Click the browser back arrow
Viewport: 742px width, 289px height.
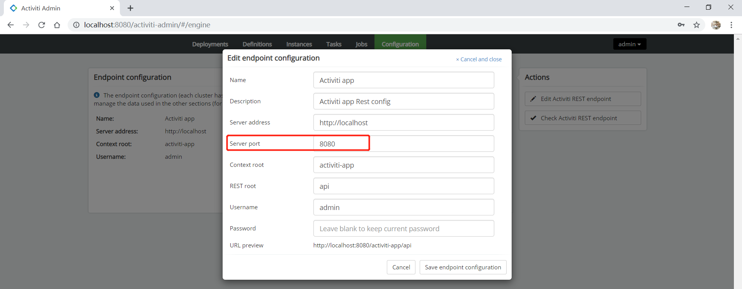(10, 25)
